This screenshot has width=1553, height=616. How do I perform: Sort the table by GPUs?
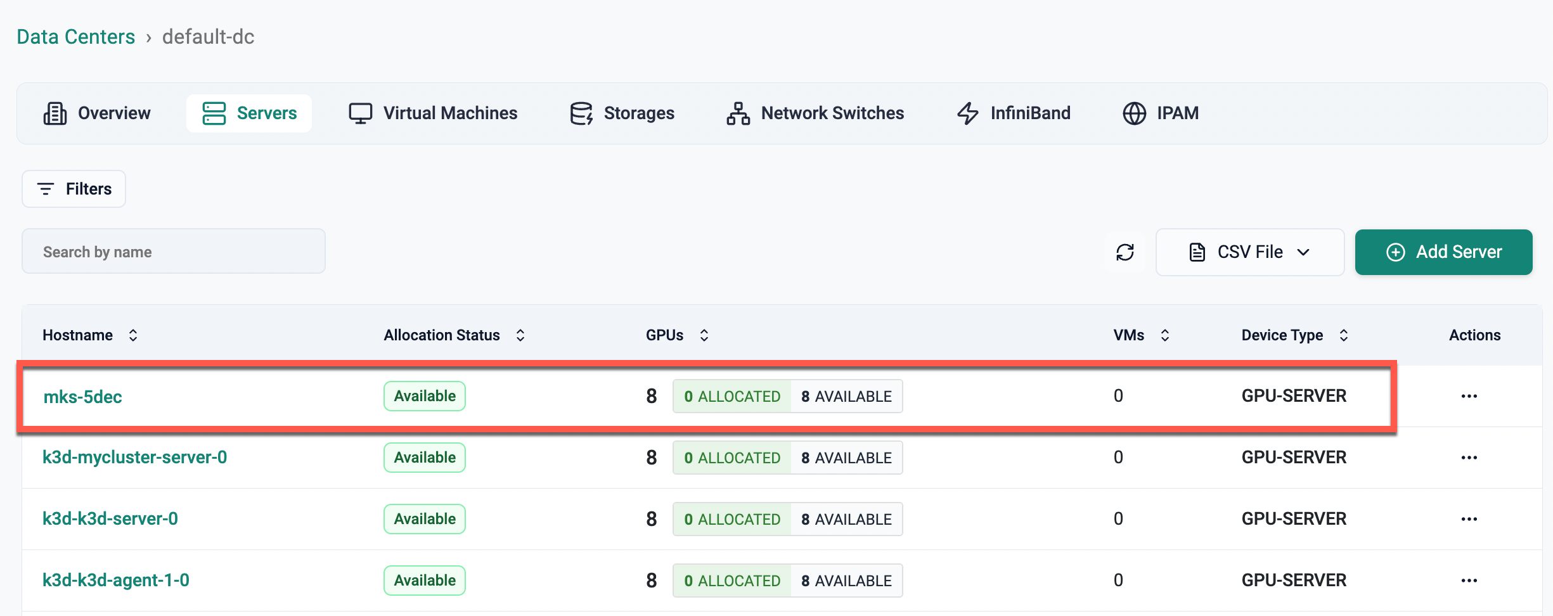704,335
